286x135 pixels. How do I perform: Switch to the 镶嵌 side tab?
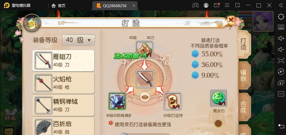244,75
